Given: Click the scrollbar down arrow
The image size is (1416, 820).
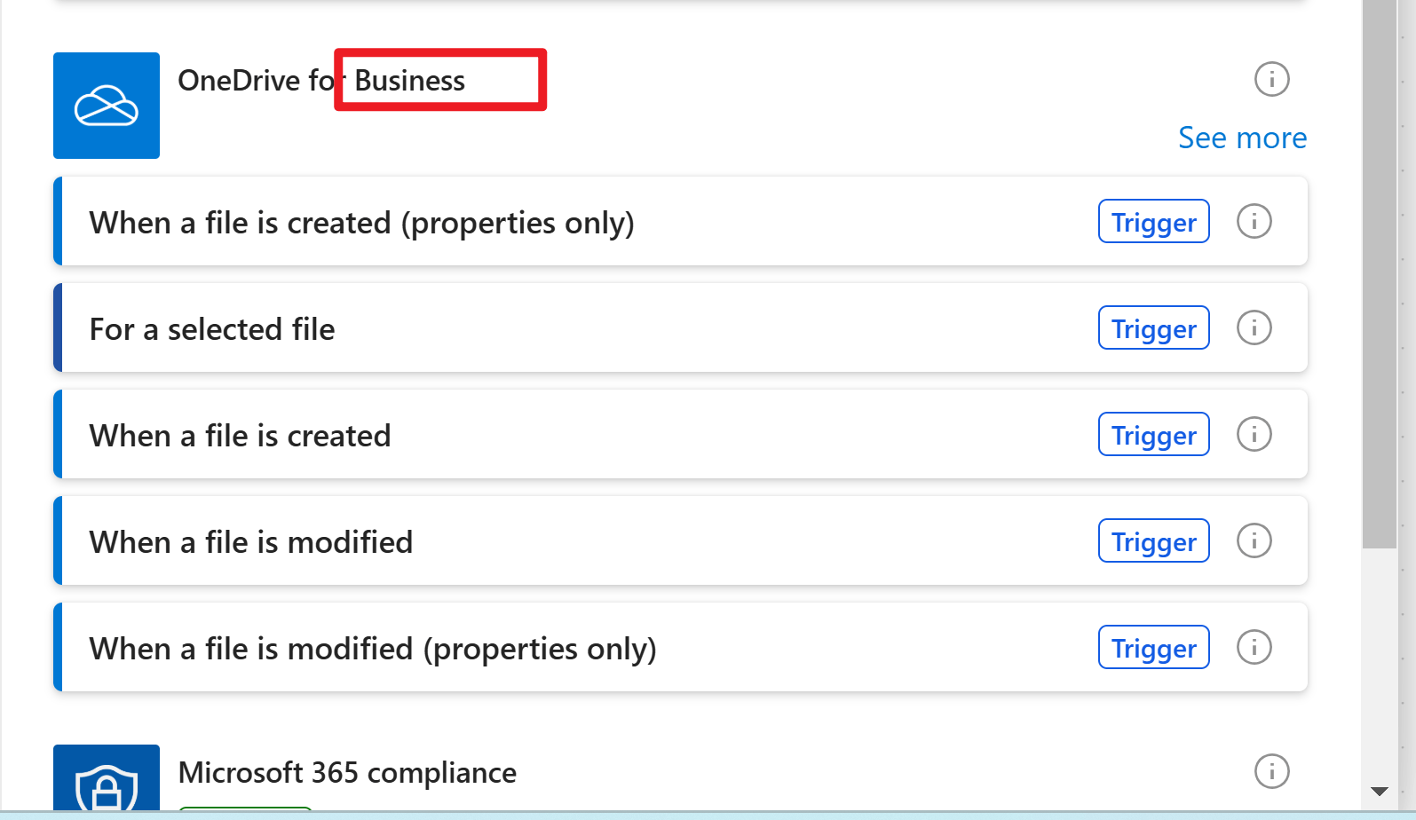Looking at the screenshot, I should pos(1379,791).
